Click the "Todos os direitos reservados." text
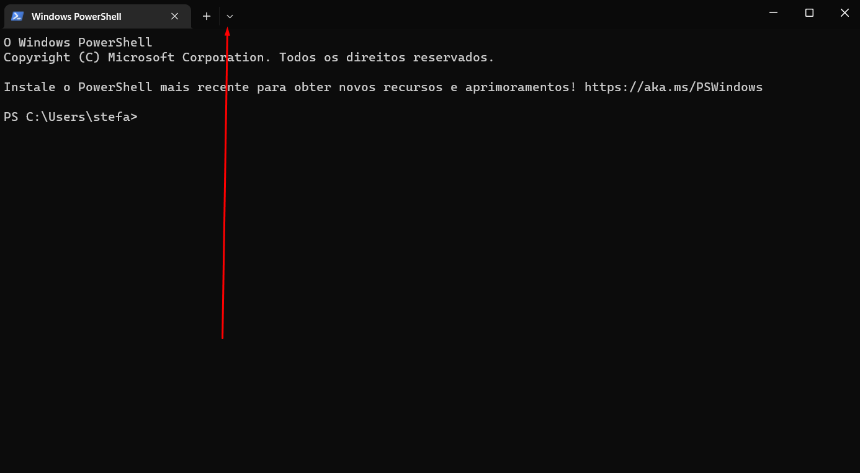 (387, 57)
